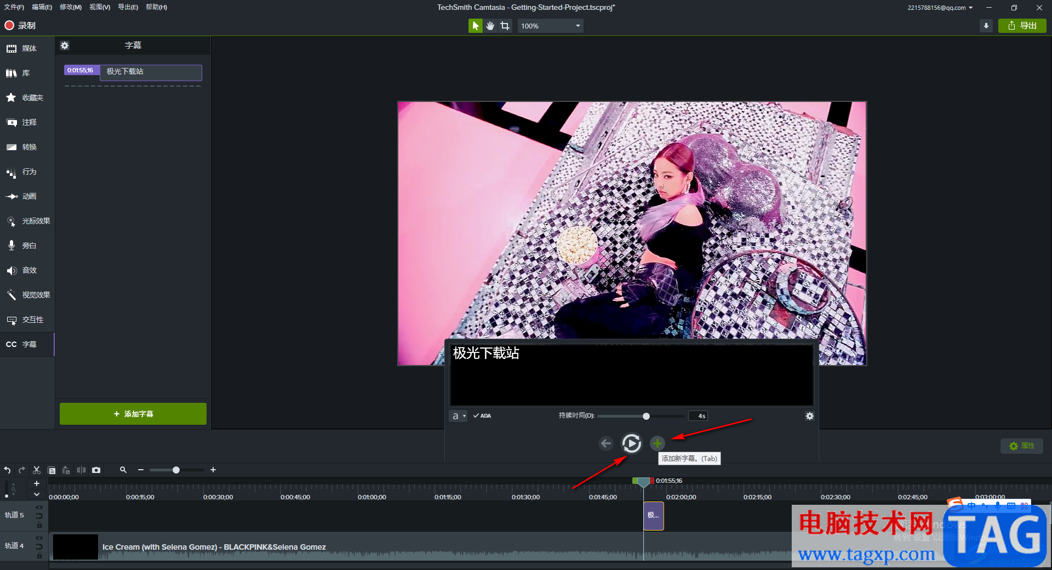Click the 属性 properties button
Image resolution: width=1052 pixels, height=570 pixels.
pos(1022,446)
